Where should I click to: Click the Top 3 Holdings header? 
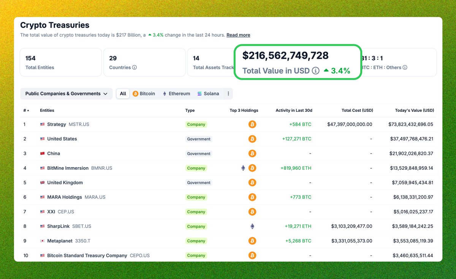point(244,110)
